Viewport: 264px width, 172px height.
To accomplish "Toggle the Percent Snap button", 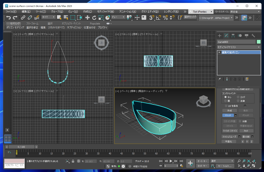I will 165,18.
